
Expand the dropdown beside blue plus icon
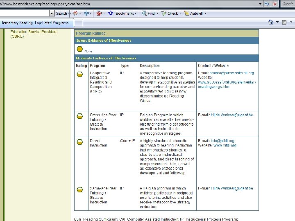[90, 14]
